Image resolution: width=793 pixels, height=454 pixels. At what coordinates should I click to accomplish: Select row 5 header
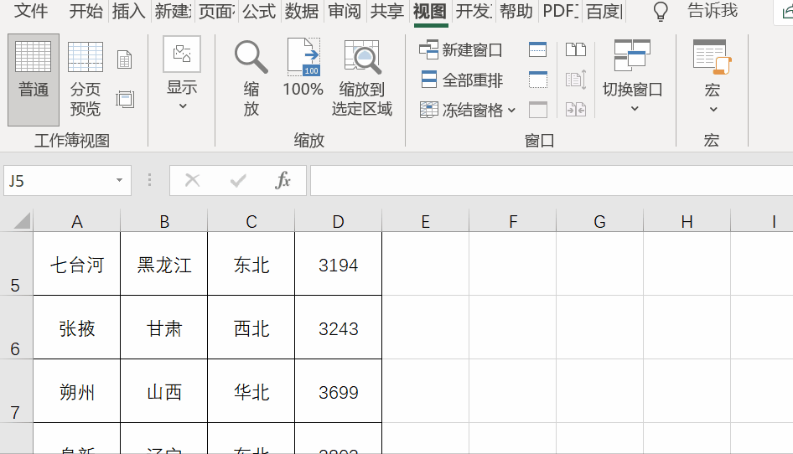16,264
